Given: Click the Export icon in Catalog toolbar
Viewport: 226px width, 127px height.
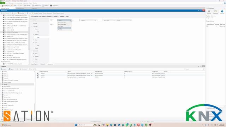Looking at the screenshot, I should (x=9, y=69).
